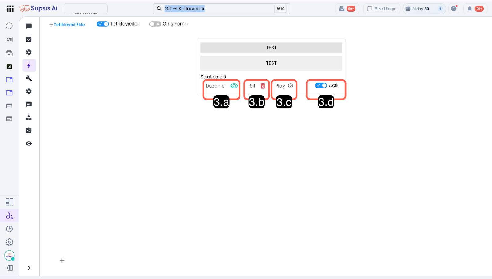Screen dimensions: 492x279
Task: Open the apps grid menu icon
Action: pyautogui.click(x=10, y=9)
